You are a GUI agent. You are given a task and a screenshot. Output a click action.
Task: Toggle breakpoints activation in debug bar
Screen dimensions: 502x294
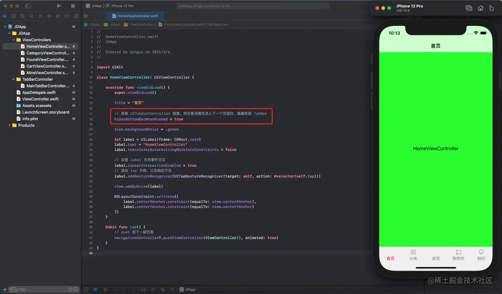click(x=96, y=290)
